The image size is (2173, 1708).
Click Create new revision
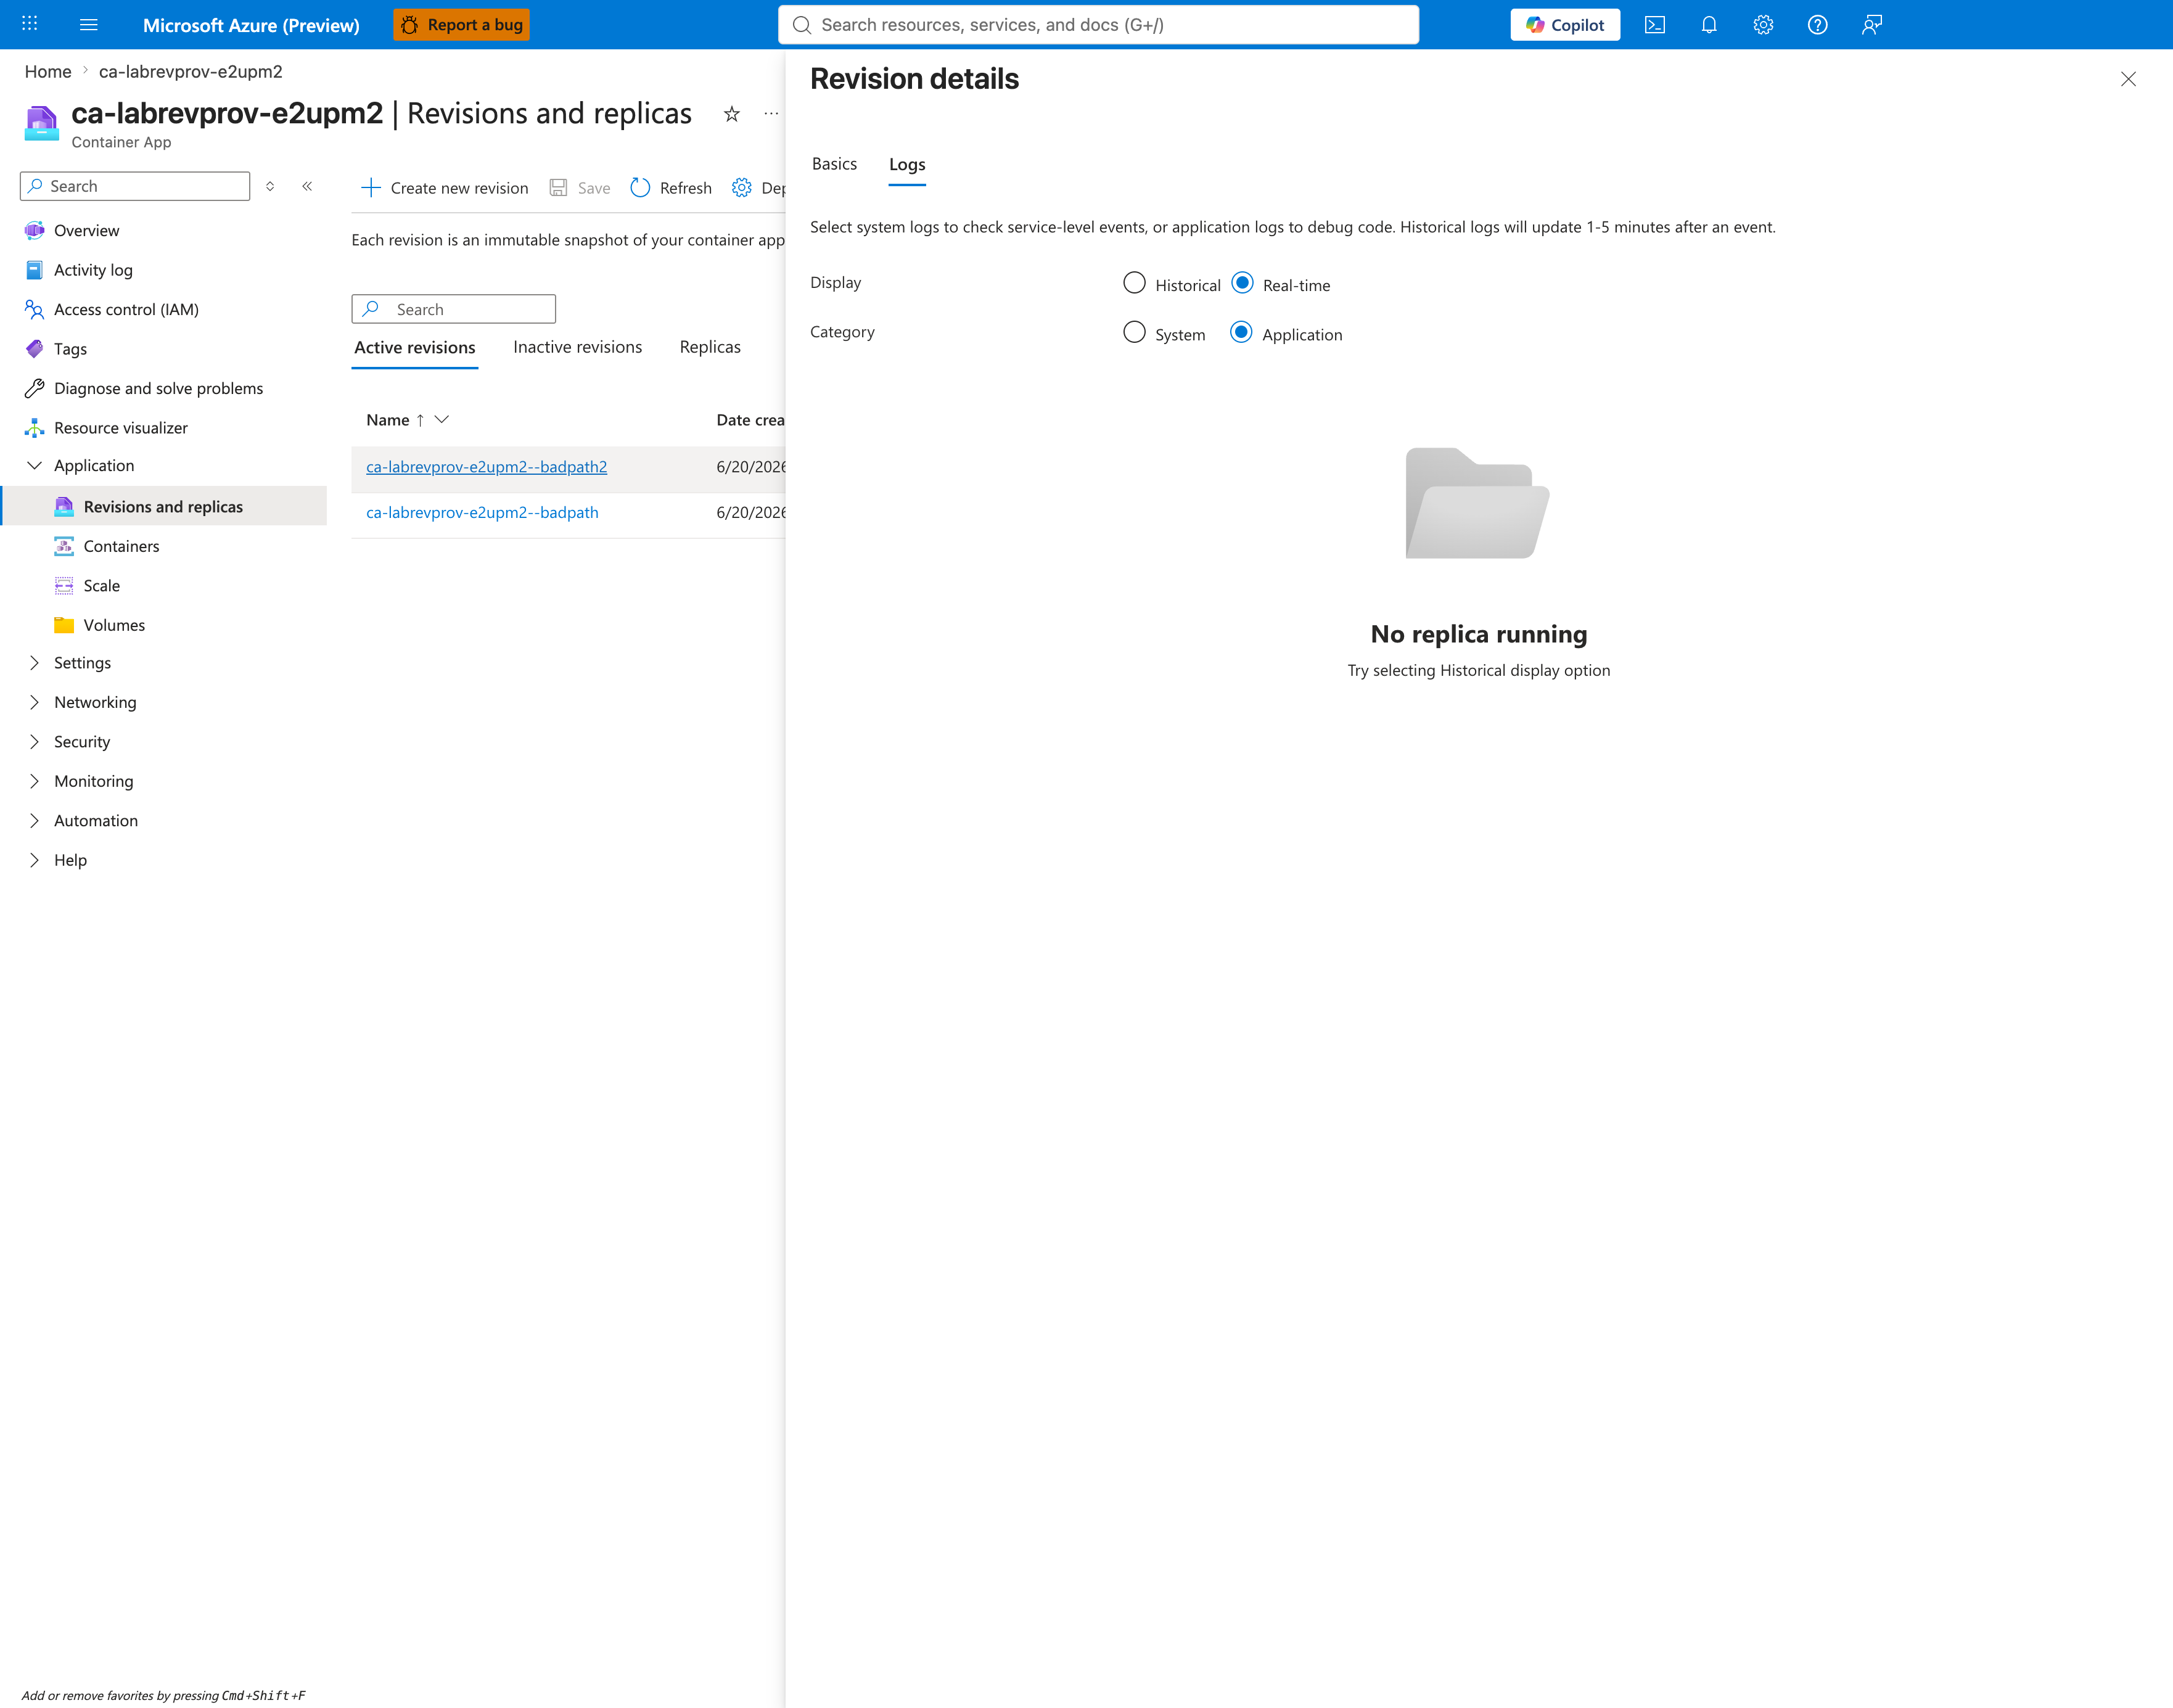(444, 188)
